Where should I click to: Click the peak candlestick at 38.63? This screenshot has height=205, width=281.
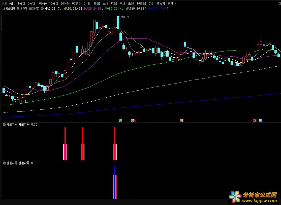pyautogui.click(x=118, y=22)
